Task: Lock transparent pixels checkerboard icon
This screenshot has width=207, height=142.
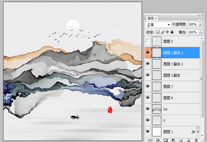Action: (x=157, y=32)
